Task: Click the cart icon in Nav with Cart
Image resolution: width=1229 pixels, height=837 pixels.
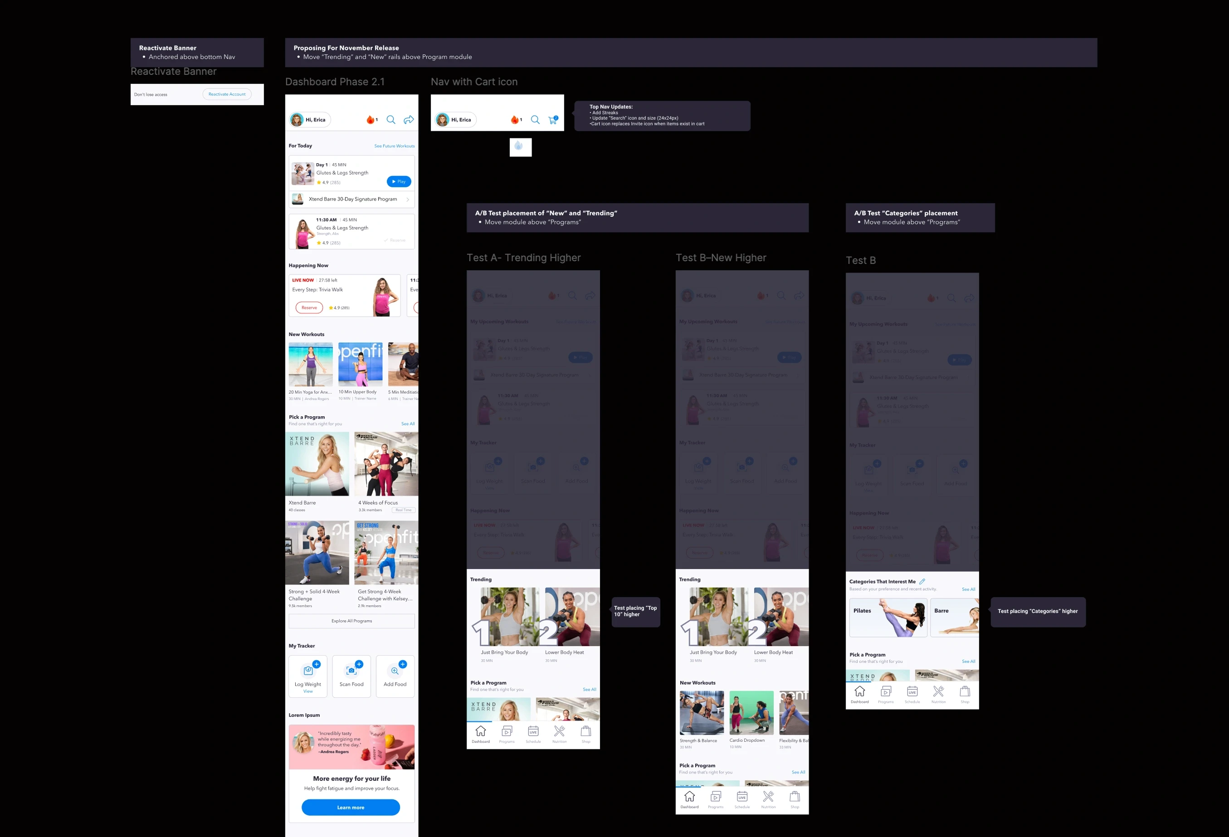Action: (553, 120)
